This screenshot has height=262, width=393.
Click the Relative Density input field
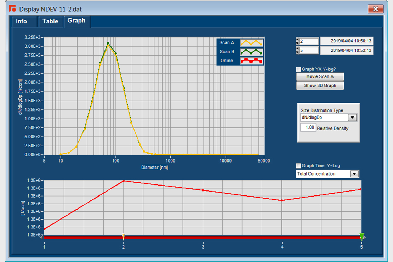308,127
